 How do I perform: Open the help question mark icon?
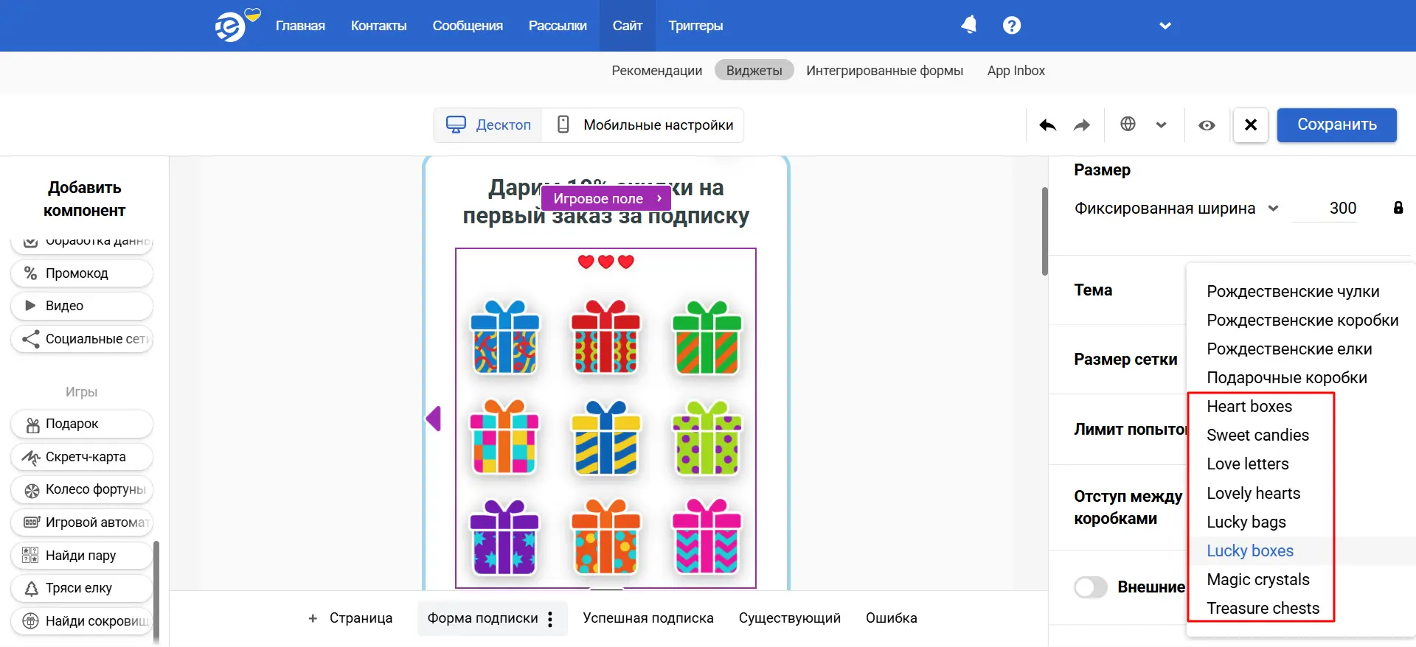pos(1012,25)
